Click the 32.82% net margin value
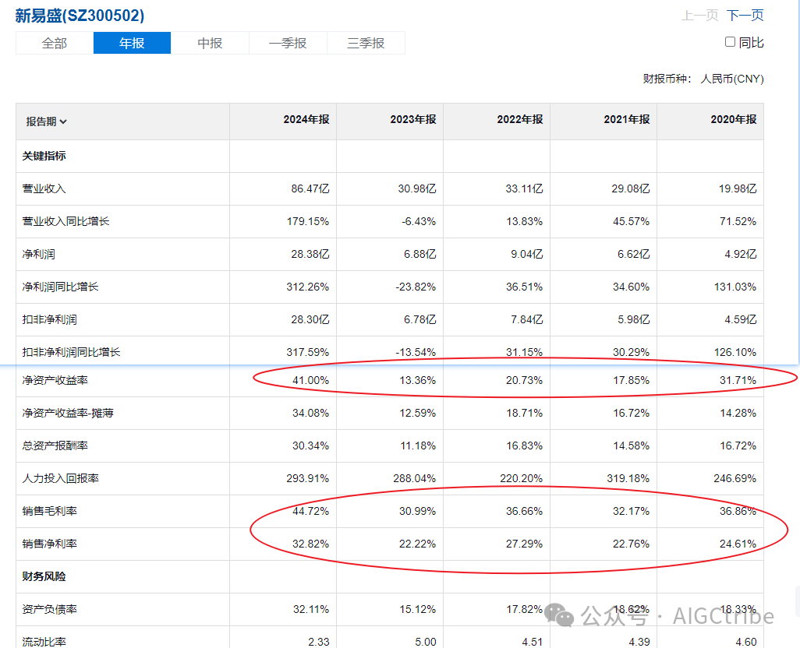The height and width of the screenshot is (648, 800). (x=310, y=544)
